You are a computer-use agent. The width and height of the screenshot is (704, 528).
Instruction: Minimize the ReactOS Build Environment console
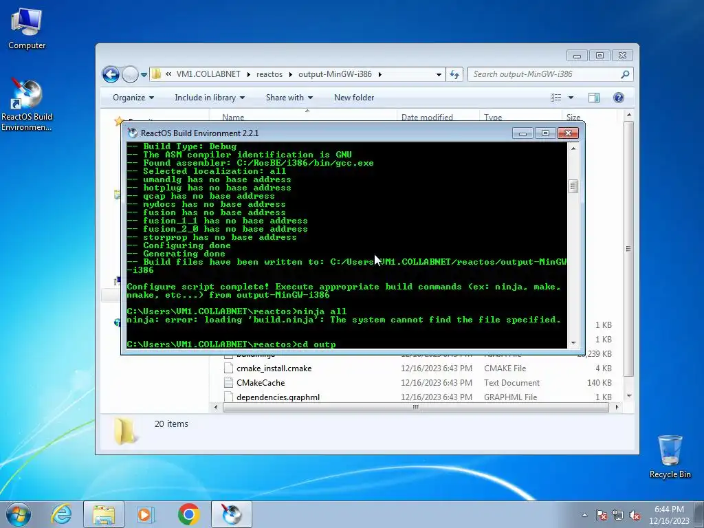click(x=522, y=133)
